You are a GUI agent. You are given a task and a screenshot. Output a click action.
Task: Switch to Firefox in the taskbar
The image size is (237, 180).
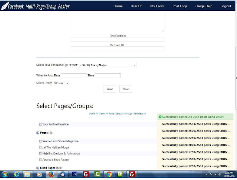(51, 174)
